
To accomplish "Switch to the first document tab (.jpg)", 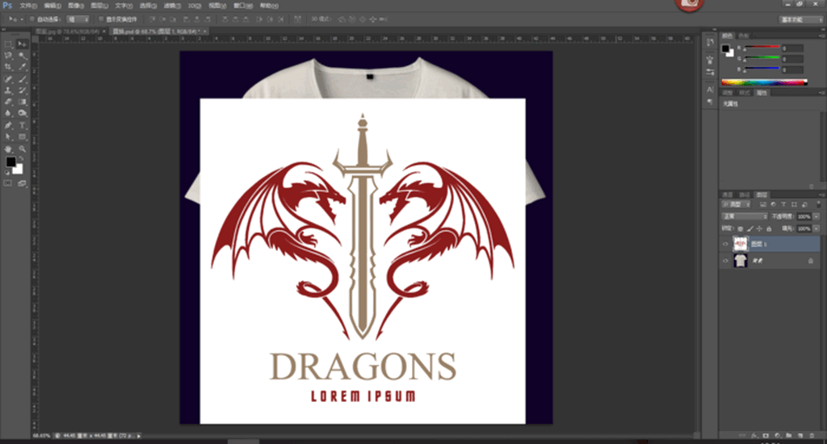I will pyautogui.click(x=68, y=31).
